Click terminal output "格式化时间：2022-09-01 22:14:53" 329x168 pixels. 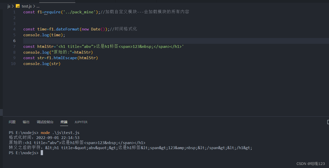(x=44, y=138)
